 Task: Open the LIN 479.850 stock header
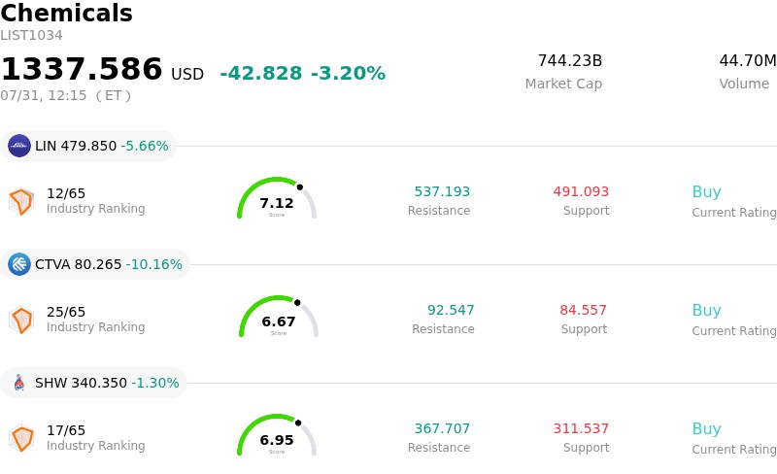(88, 146)
